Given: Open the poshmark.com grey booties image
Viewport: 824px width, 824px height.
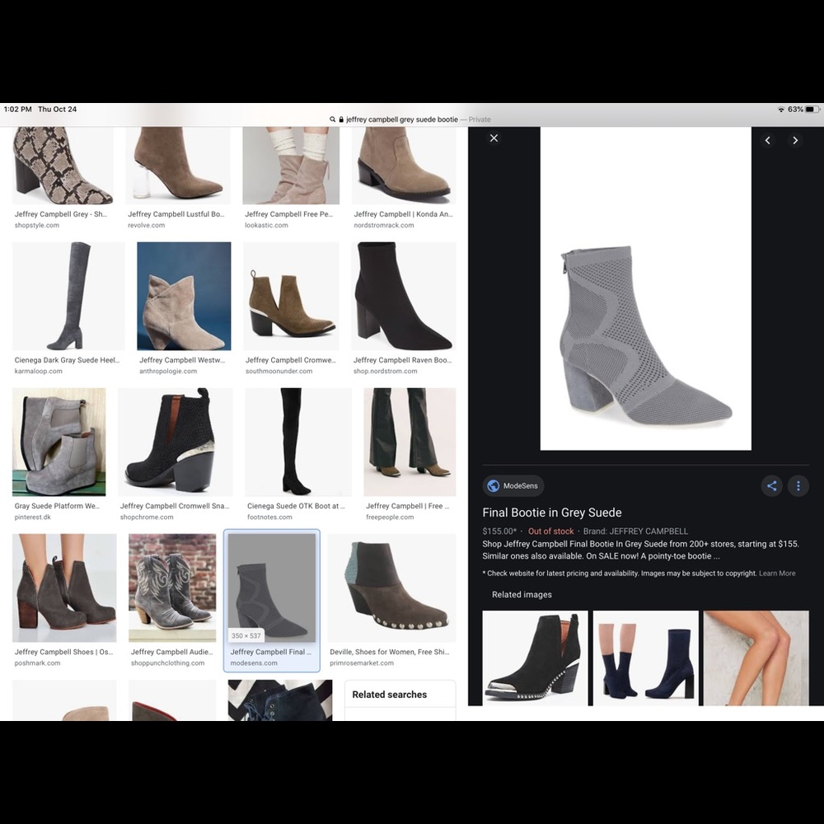Looking at the screenshot, I should pyautogui.click(x=64, y=588).
